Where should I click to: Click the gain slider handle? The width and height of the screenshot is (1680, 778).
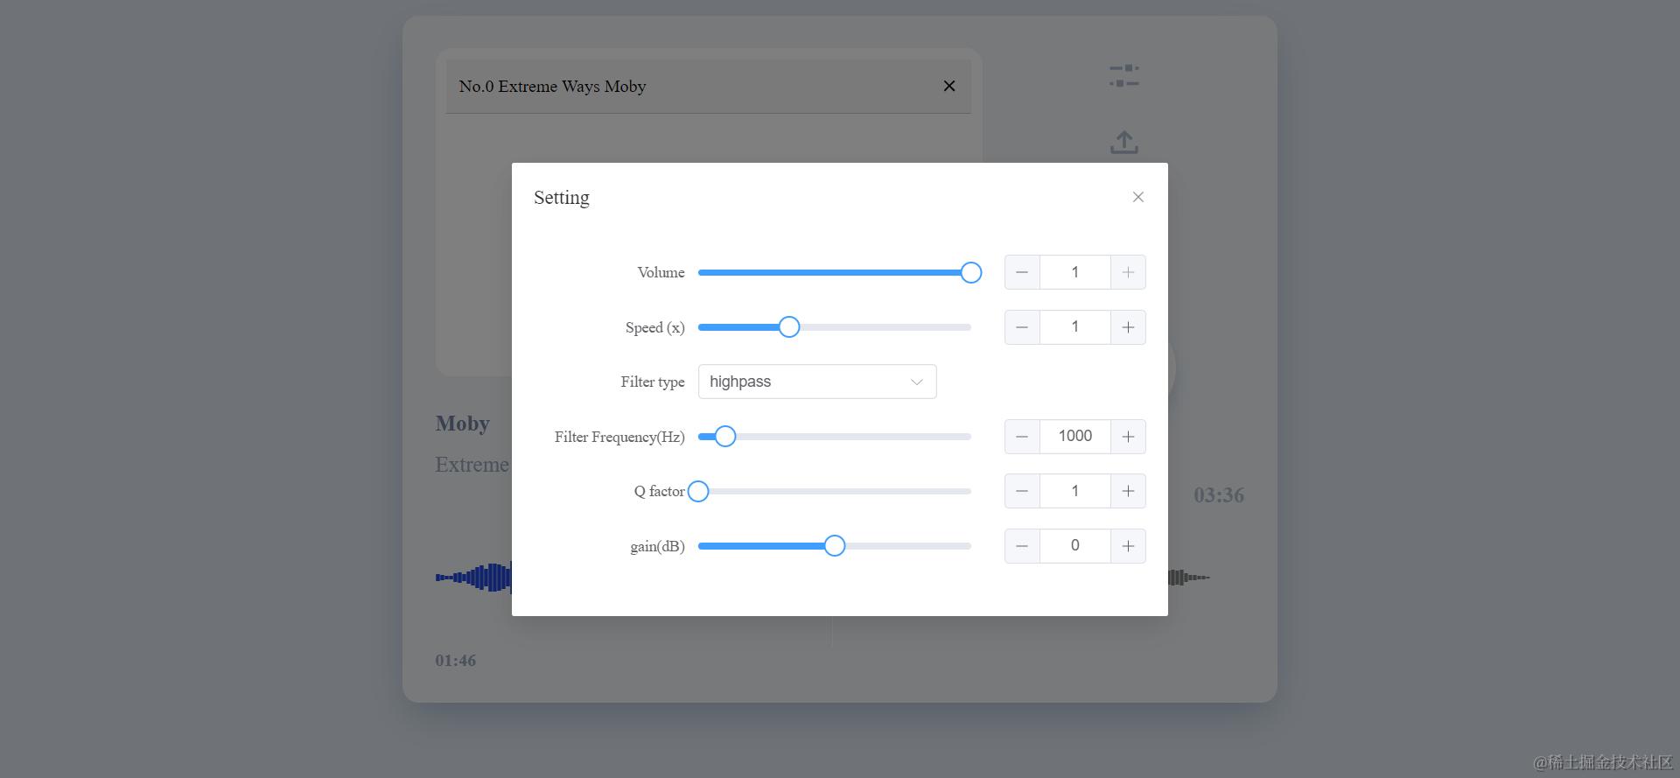[x=835, y=546]
